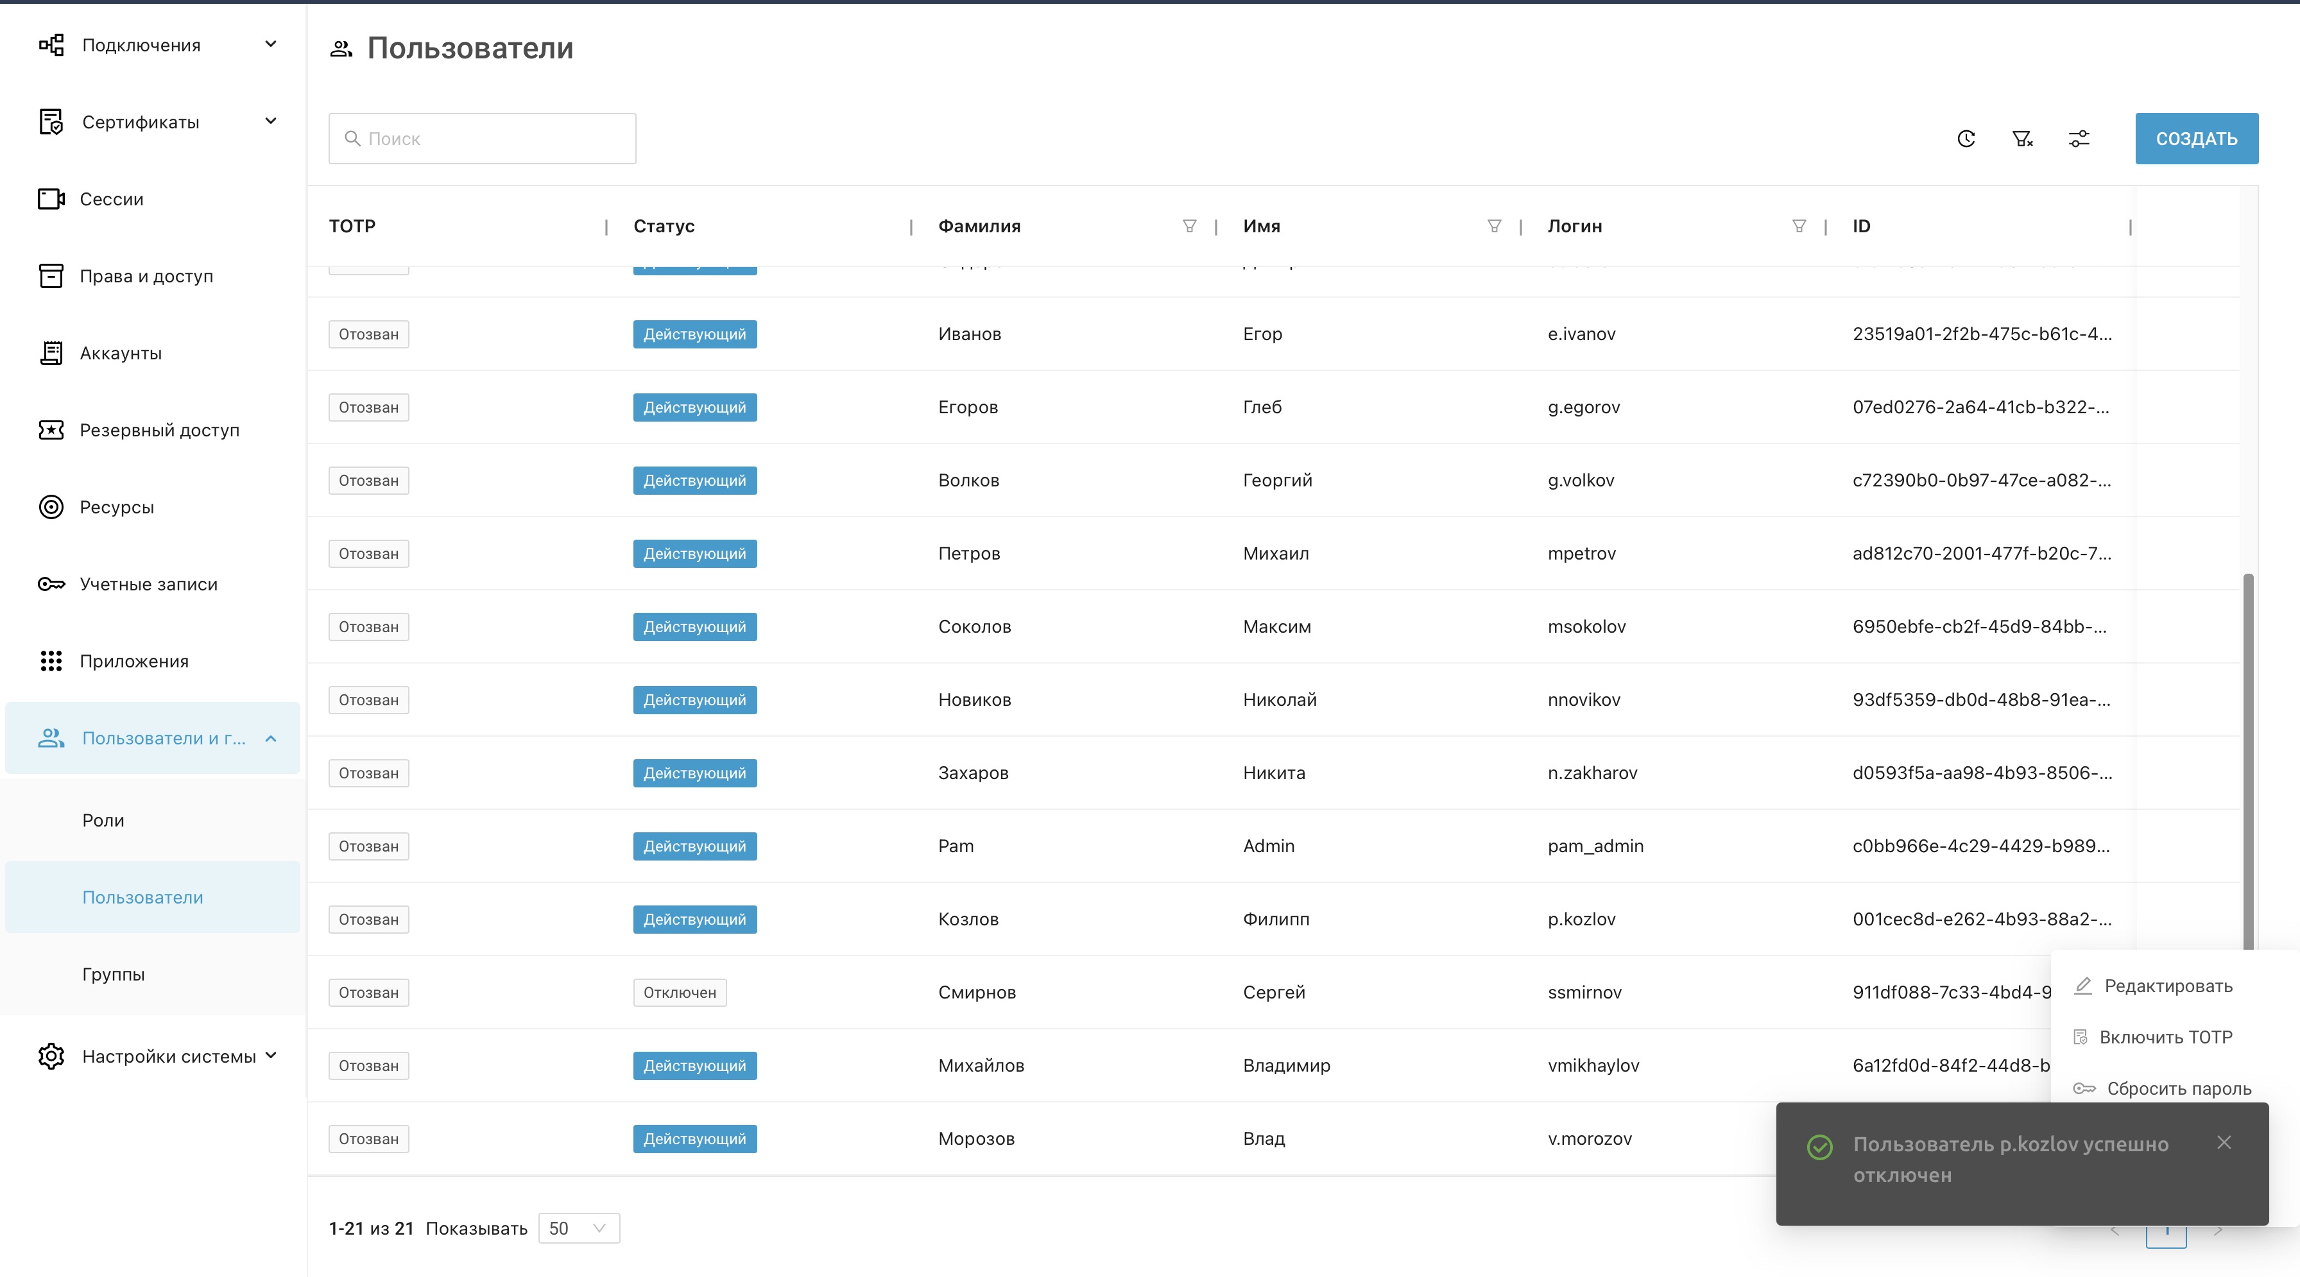Open Резервный доступ section
2300x1277 pixels.
(159, 431)
